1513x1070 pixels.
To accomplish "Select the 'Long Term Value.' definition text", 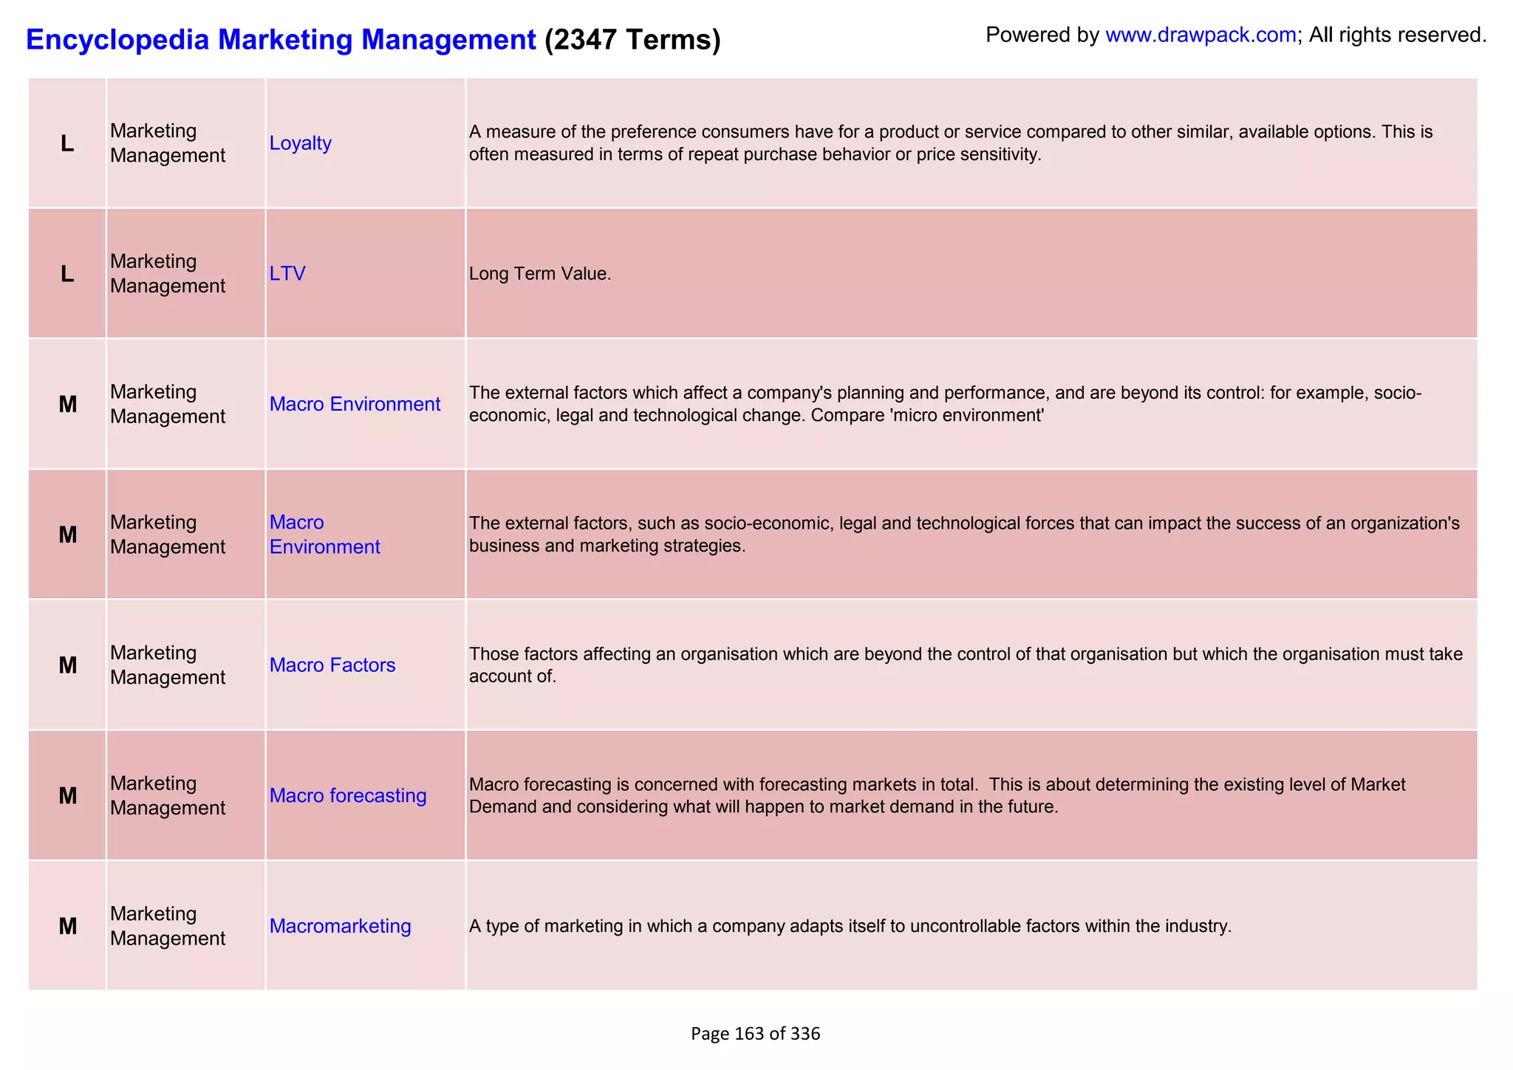I will coord(540,274).
